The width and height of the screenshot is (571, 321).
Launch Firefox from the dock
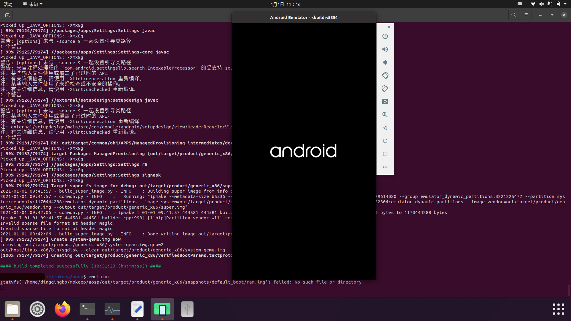tap(62, 309)
